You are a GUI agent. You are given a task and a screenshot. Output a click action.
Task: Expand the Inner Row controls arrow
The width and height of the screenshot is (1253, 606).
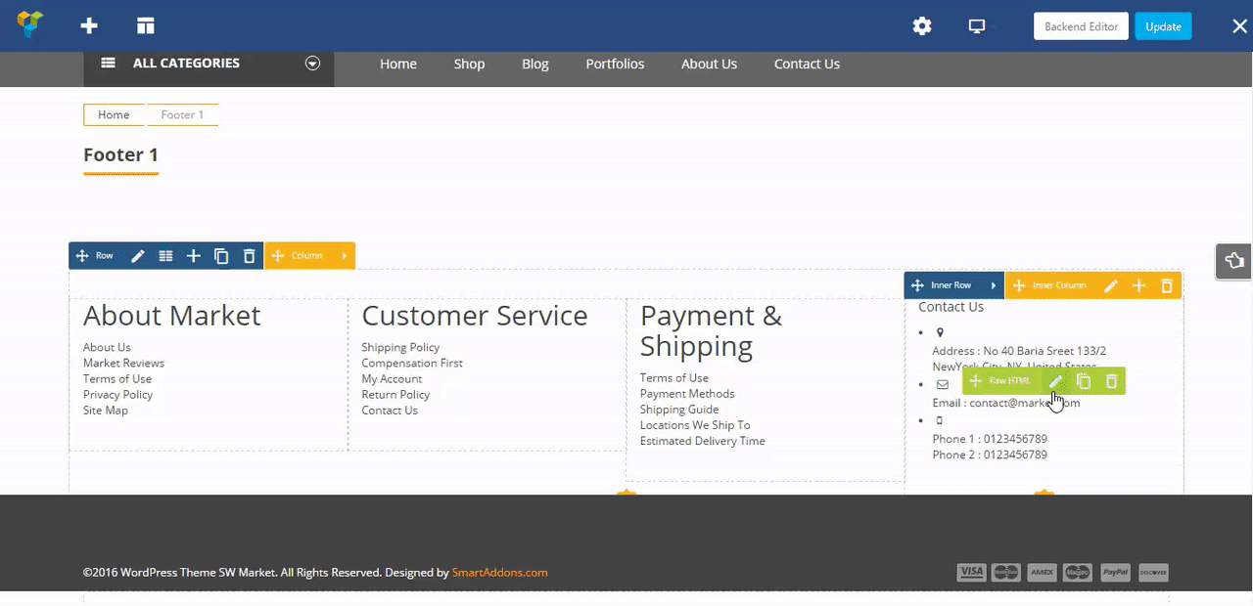993,285
